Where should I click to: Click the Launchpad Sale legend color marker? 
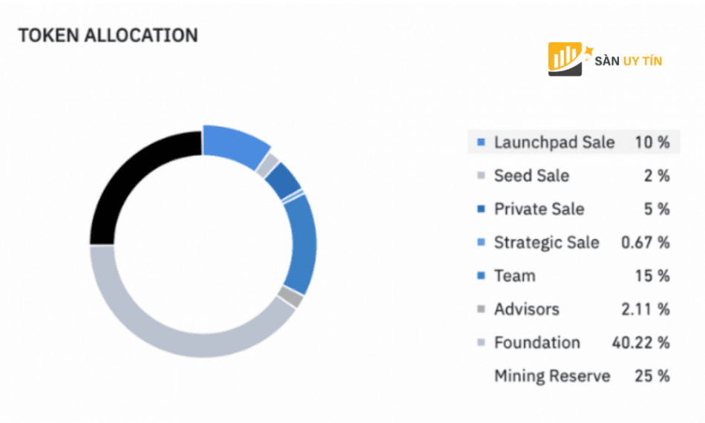[480, 142]
